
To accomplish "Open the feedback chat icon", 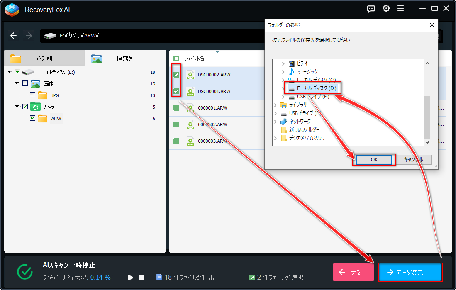I will click(x=371, y=9).
